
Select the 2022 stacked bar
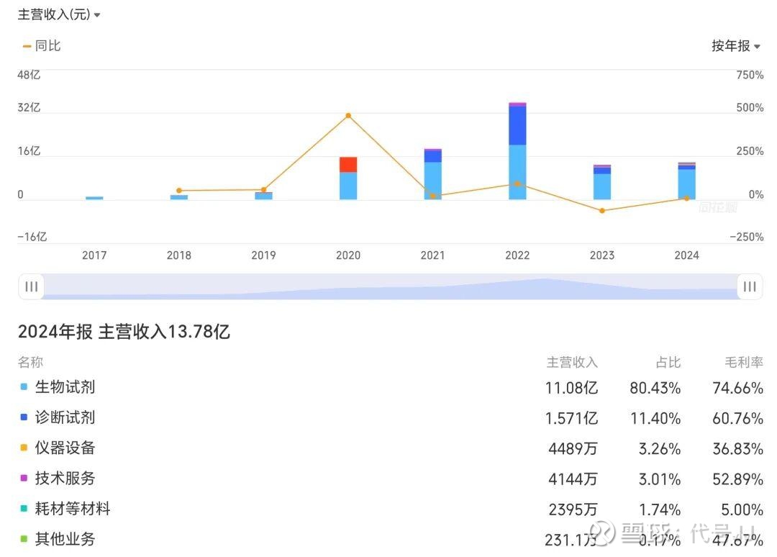[x=517, y=150]
